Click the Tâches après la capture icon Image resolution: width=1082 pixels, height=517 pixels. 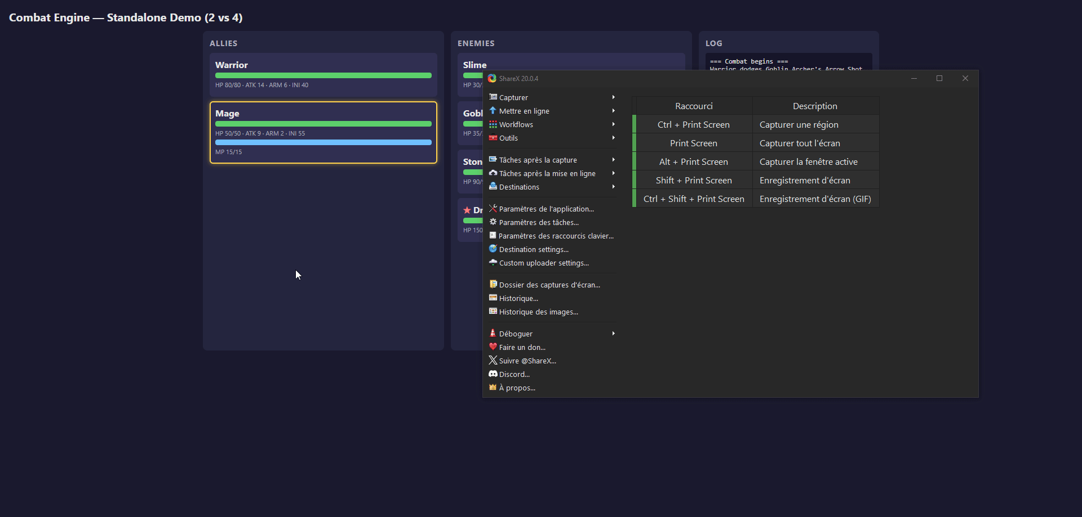tap(493, 160)
